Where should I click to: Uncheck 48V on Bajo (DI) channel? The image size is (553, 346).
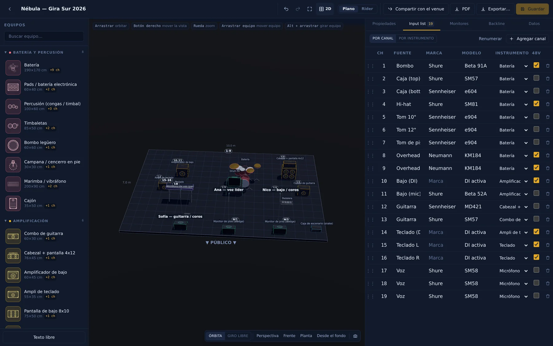pos(536,181)
